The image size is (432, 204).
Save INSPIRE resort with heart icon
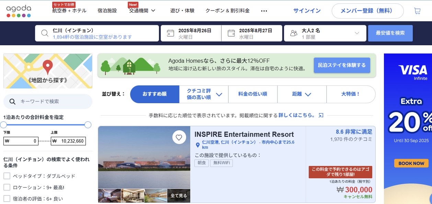pos(179,138)
